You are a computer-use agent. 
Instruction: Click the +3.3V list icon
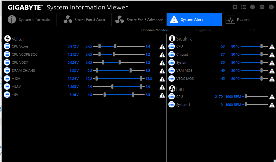point(7,87)
